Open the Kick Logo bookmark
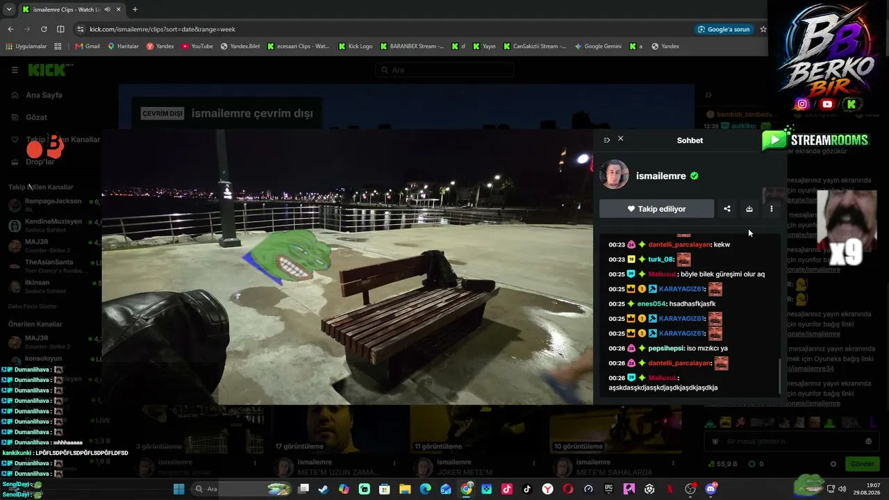The image size is (889, 500). (x=356, y=47)
